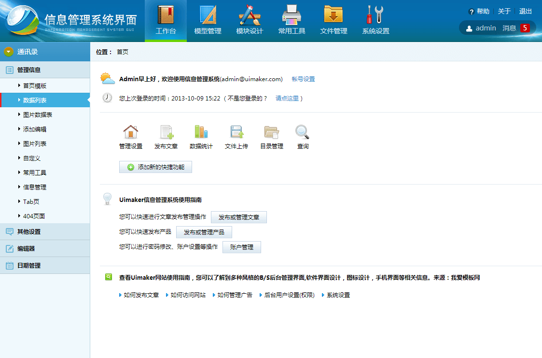Click the 系统设置 wrench icon
Image resolution: width=542 pixels, height=358 pixels.
[375, 19]
